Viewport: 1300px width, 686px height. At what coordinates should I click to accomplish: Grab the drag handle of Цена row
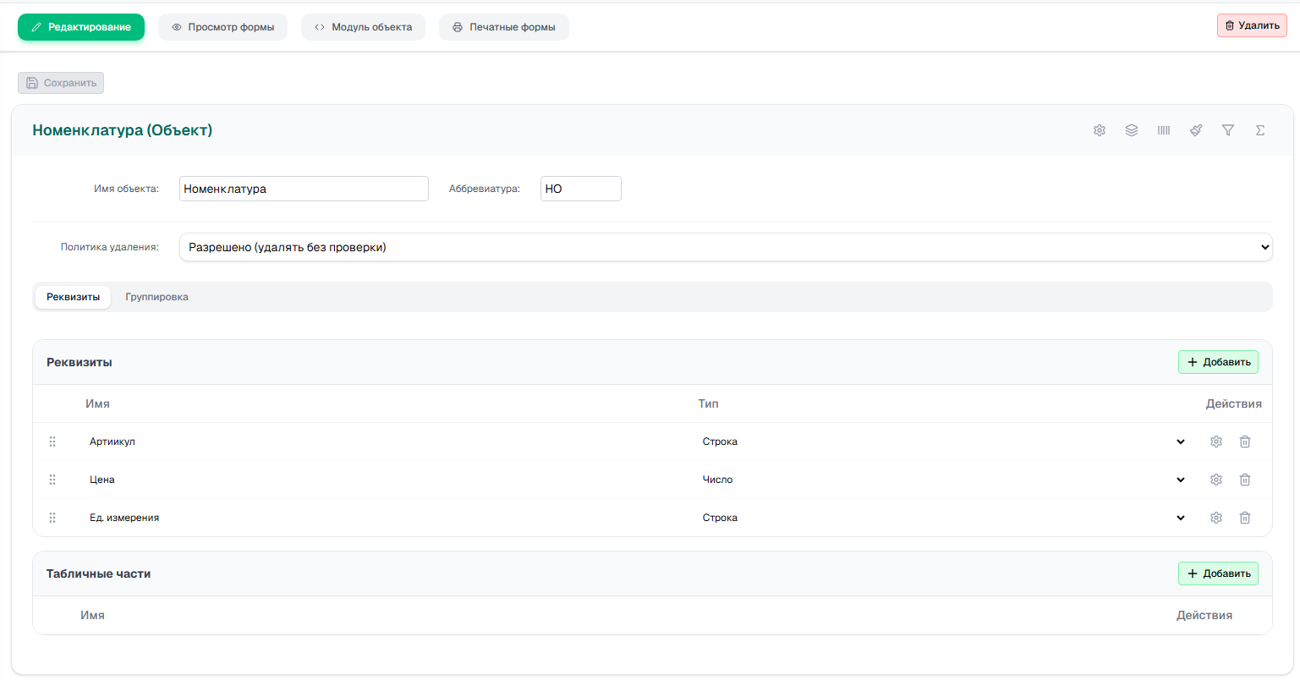tap(52, 480)
